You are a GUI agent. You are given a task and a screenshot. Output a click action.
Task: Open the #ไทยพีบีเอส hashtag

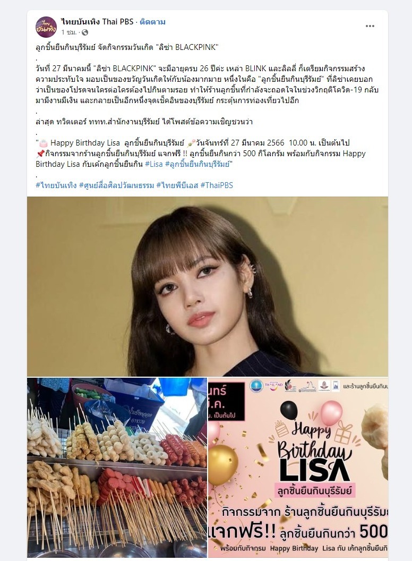coord(177,185)
